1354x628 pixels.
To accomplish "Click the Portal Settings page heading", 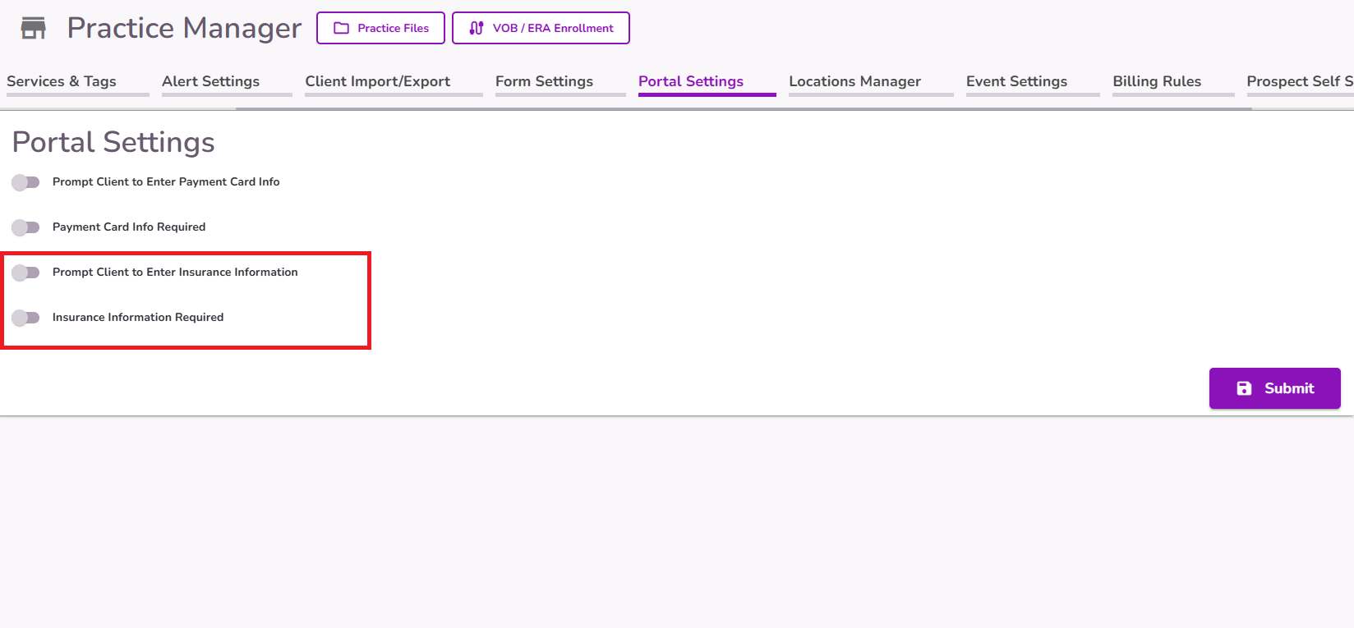I will pyautogui.click(x=113, y=142).
